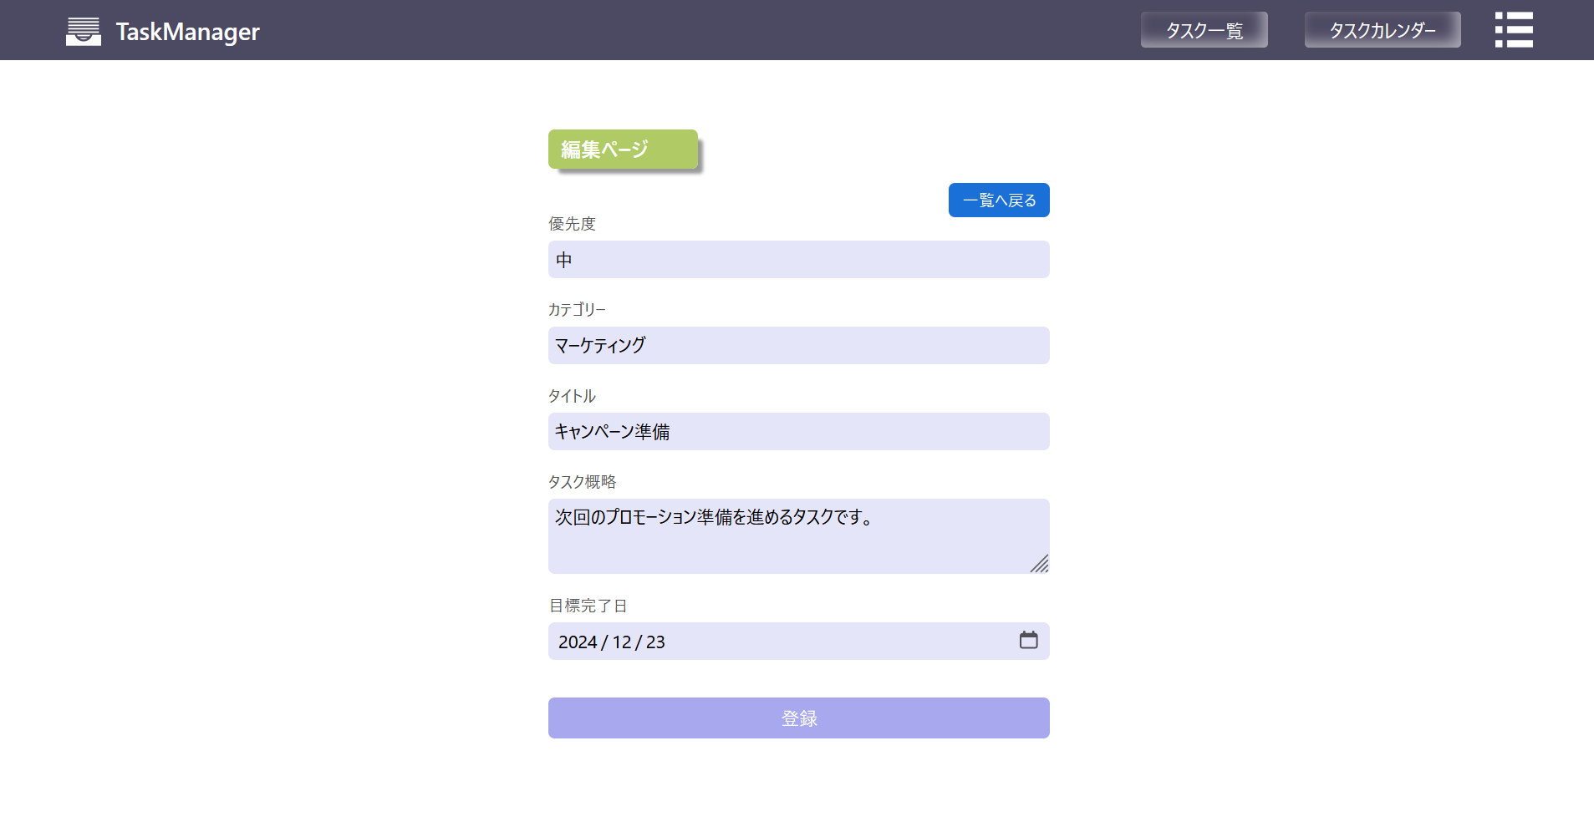Open the list menu icon in header
The height and width of the screenshot is (832, 1594).
pyautogui.click(x=1513, y=30)
